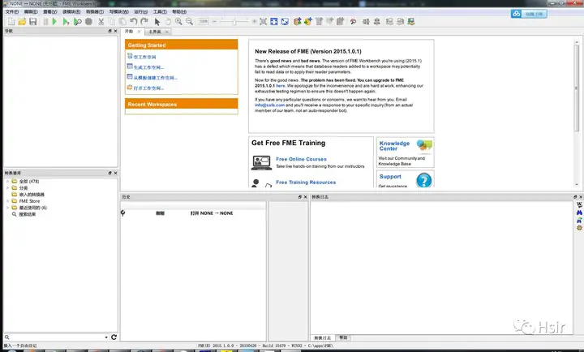Click the zoom percentage 100% box
The height and width of the screenshot is (352, 584).
(204, 22)
